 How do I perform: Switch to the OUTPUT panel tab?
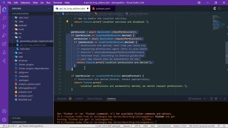[79, 99]
